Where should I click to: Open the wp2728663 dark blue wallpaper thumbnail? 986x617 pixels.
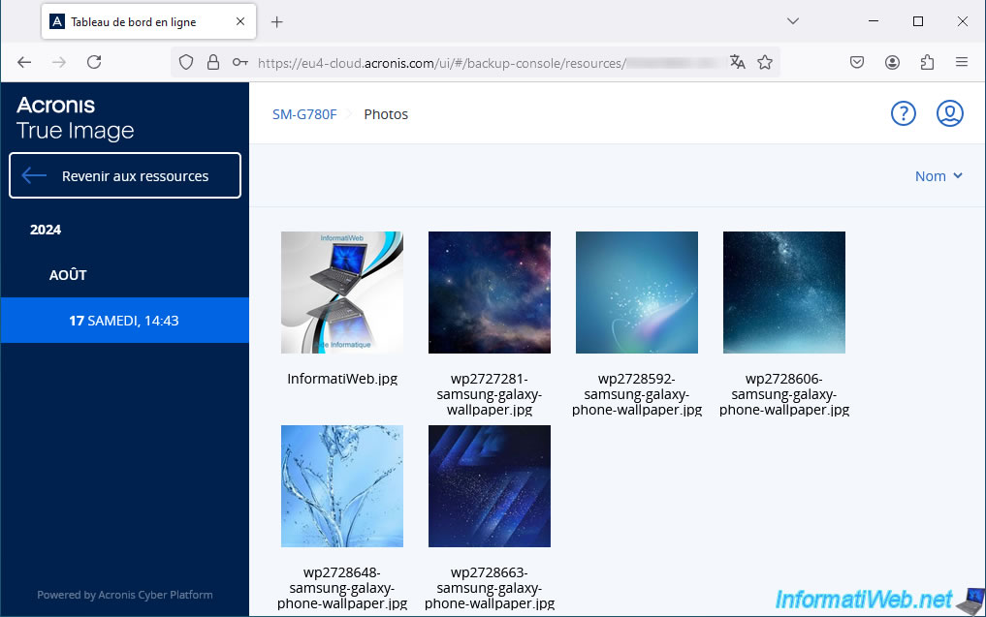click(x=490, y=486)
